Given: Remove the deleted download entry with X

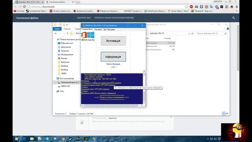Looking at the screenshot, I should pyautogui.click(x=171, y=117).
